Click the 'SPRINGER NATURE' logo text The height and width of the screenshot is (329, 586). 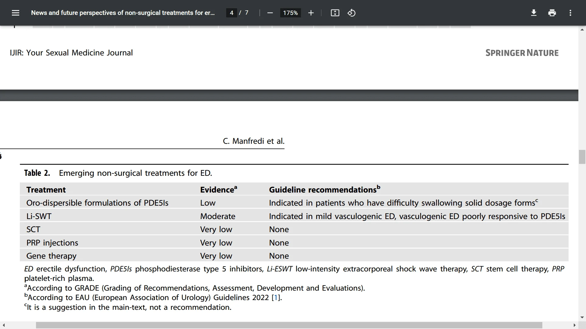coord(522,53)
